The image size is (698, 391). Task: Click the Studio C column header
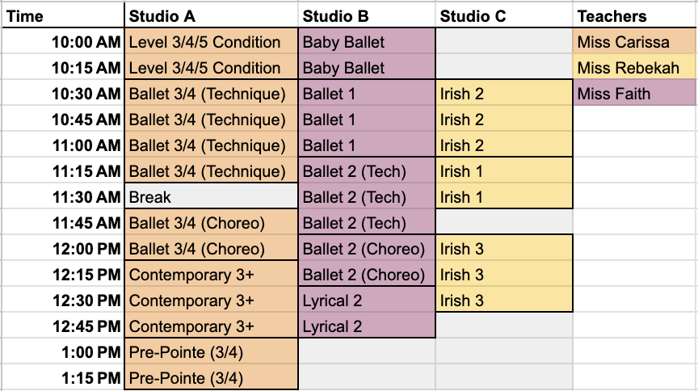503,16
